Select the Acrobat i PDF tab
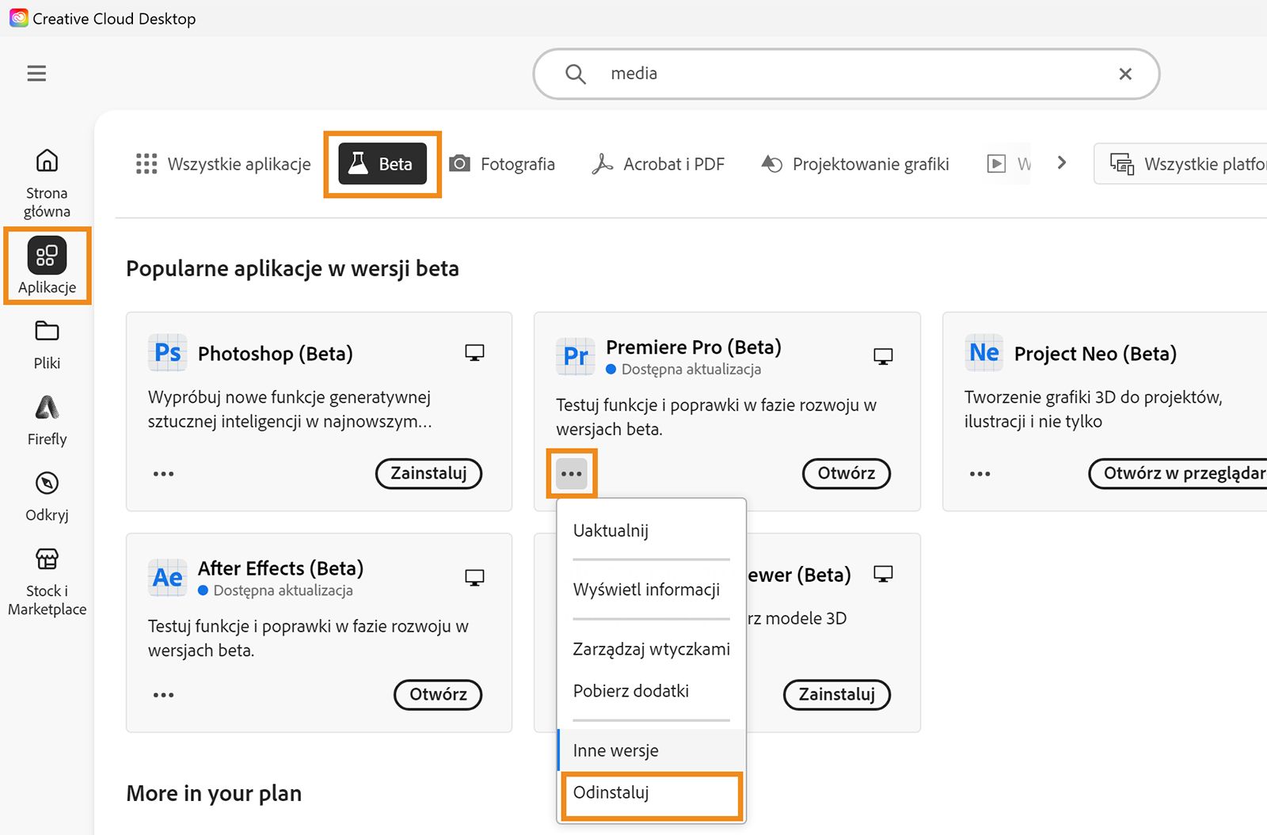Viewport: 1267px width, 835px height. coord(658,164)
